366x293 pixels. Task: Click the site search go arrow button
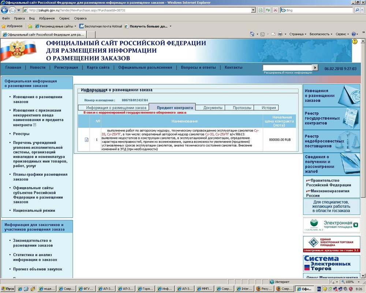coord(315,67)
